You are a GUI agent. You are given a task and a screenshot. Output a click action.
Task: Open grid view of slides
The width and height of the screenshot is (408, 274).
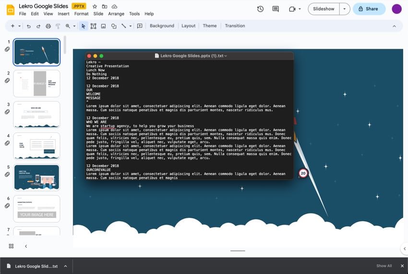point(11,246)
